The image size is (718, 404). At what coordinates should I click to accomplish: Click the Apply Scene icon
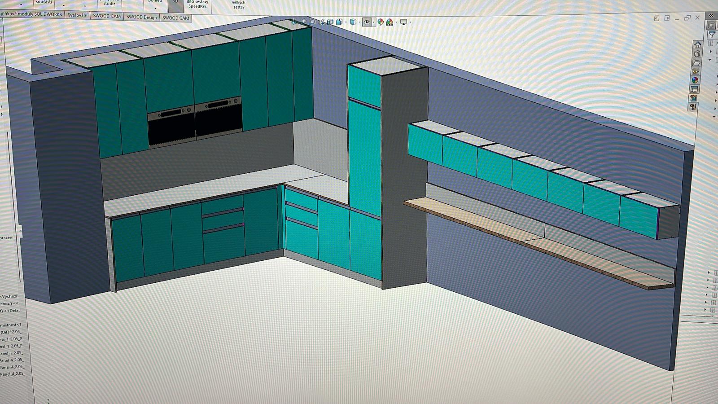point(390,22)
